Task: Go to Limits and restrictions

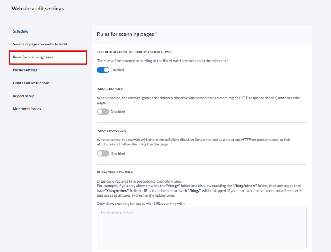Action: pos(31,83)
